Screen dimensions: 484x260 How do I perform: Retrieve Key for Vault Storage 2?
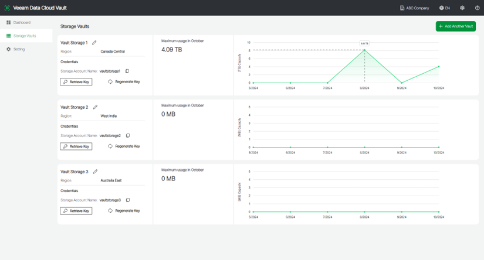pos(76,146)
